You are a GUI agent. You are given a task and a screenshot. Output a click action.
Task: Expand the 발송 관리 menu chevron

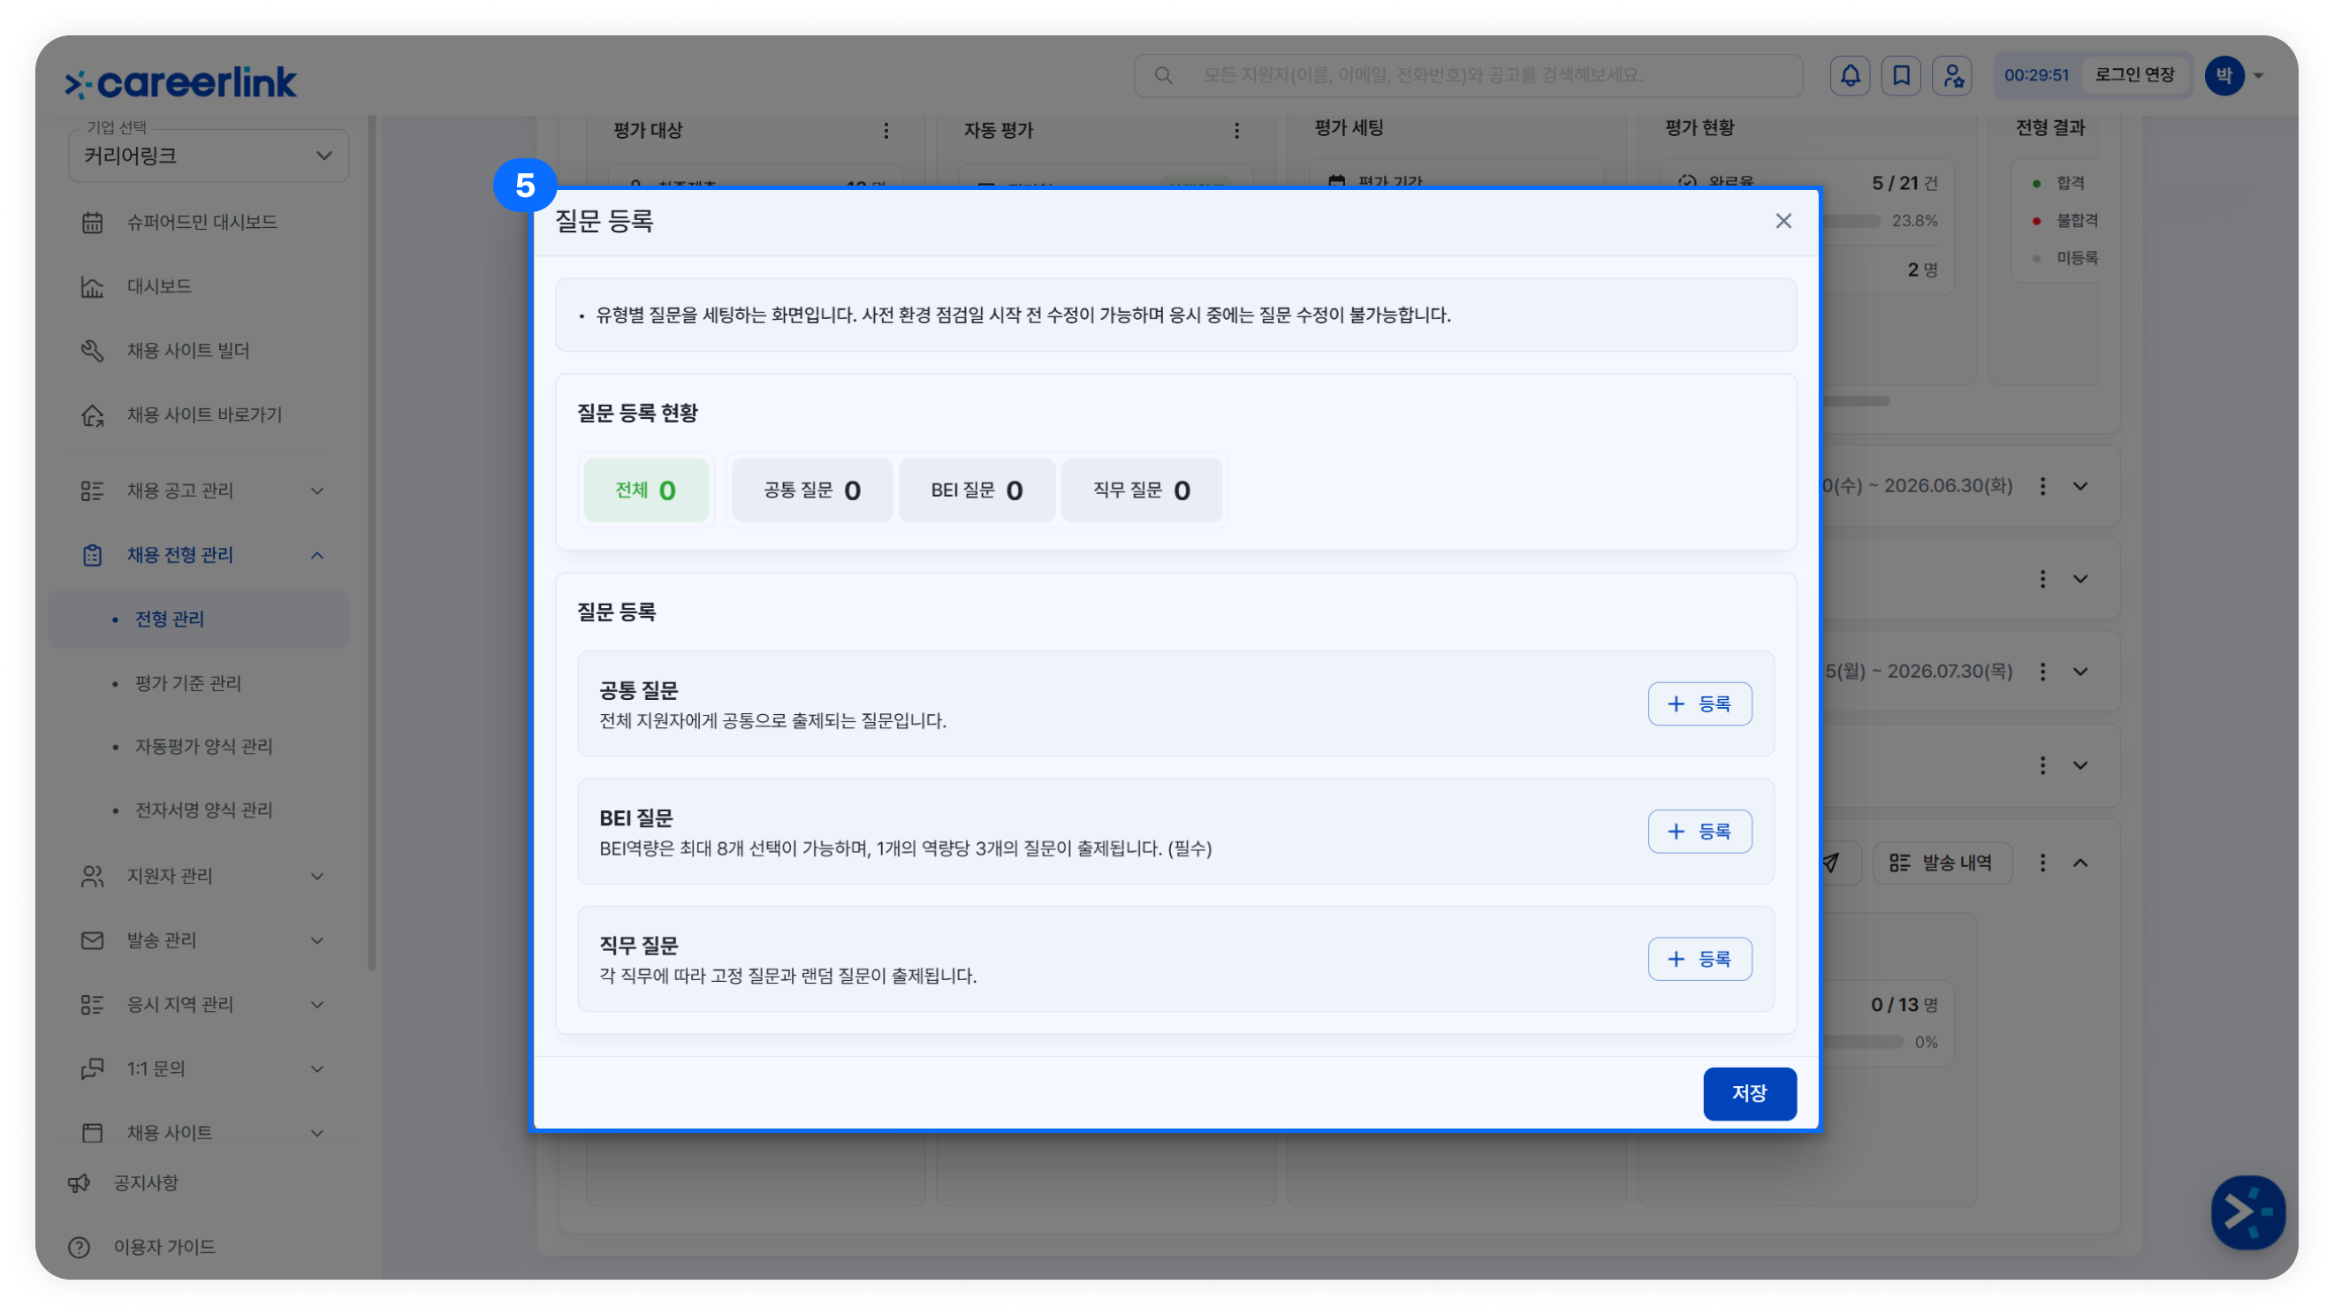[x=317, y=939]
